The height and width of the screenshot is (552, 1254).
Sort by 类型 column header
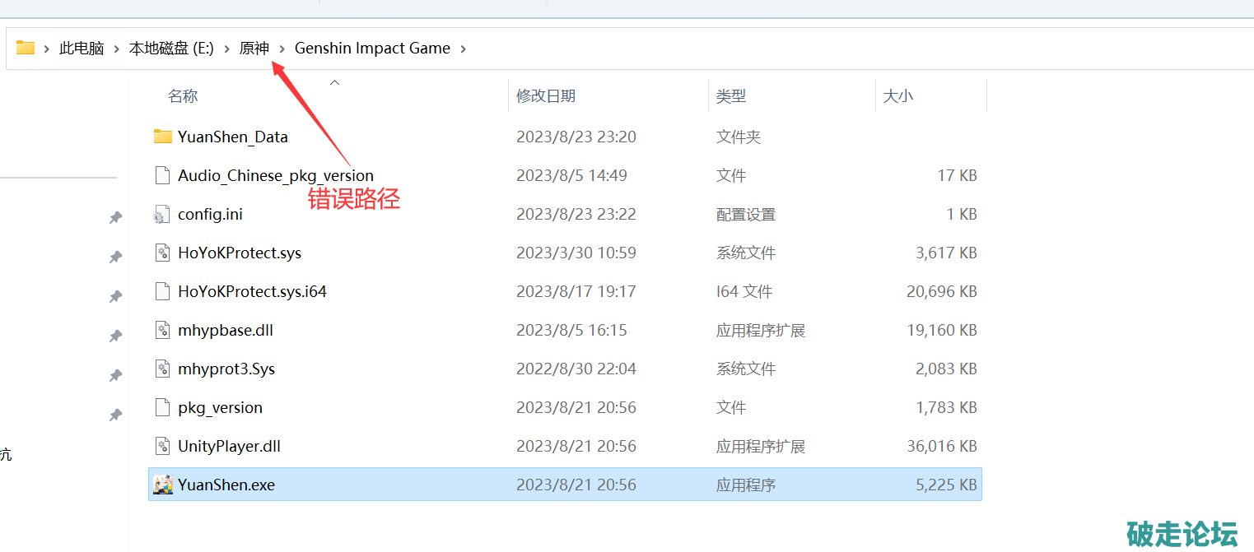(730, 96)
